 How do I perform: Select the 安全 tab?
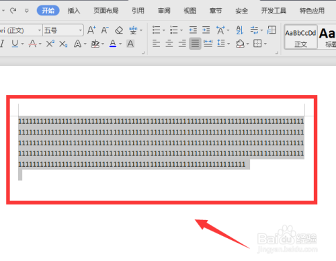tap(241, 11)
